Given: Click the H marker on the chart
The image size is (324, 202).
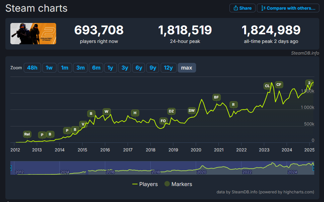Looking at the screenshot, I should coord(135,113).
